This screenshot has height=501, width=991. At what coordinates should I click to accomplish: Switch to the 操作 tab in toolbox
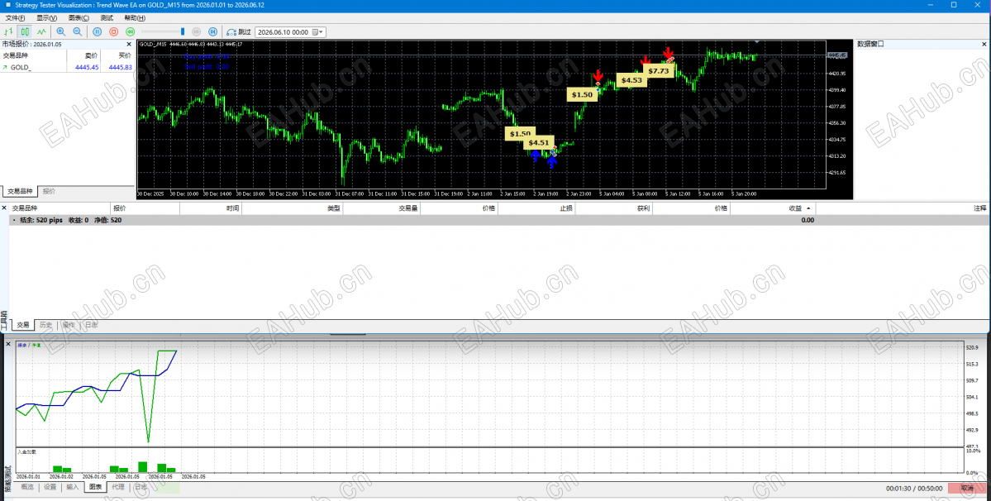pos(69,325)
